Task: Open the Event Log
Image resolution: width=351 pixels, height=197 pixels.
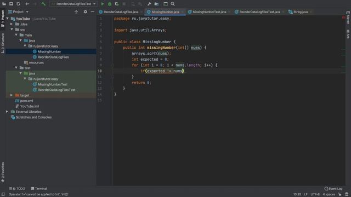Action: pyautogui.click(x=333, y=188)
